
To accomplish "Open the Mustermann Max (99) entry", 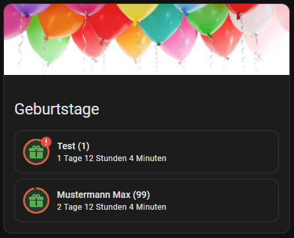I will [146, 201].
